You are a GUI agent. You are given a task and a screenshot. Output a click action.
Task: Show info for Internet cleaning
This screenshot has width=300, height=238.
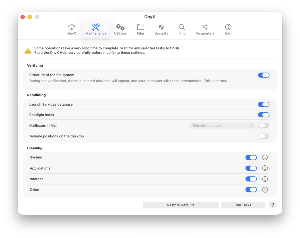click(x=265, y=179)
